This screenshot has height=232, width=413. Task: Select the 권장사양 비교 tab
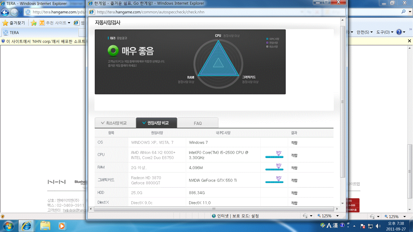click(156, 123)
